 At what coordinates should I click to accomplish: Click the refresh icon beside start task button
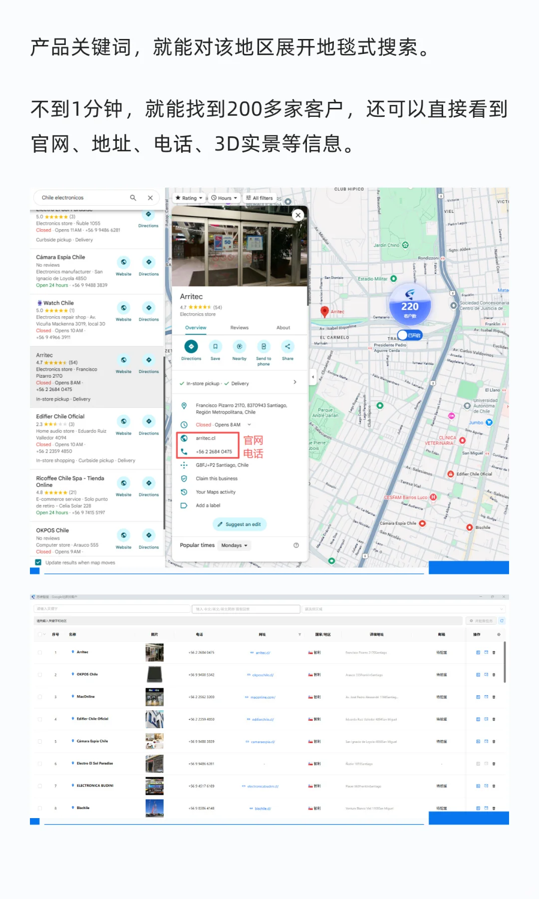pyautogui.click(x=502, y=621)
